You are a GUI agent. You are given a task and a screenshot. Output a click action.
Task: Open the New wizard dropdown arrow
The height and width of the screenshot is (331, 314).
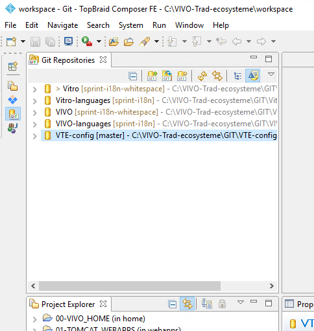pyautogui.click(x=23, y=41)
